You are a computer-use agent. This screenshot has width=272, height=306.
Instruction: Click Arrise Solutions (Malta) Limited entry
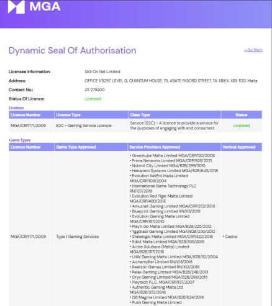click(160, 249)
